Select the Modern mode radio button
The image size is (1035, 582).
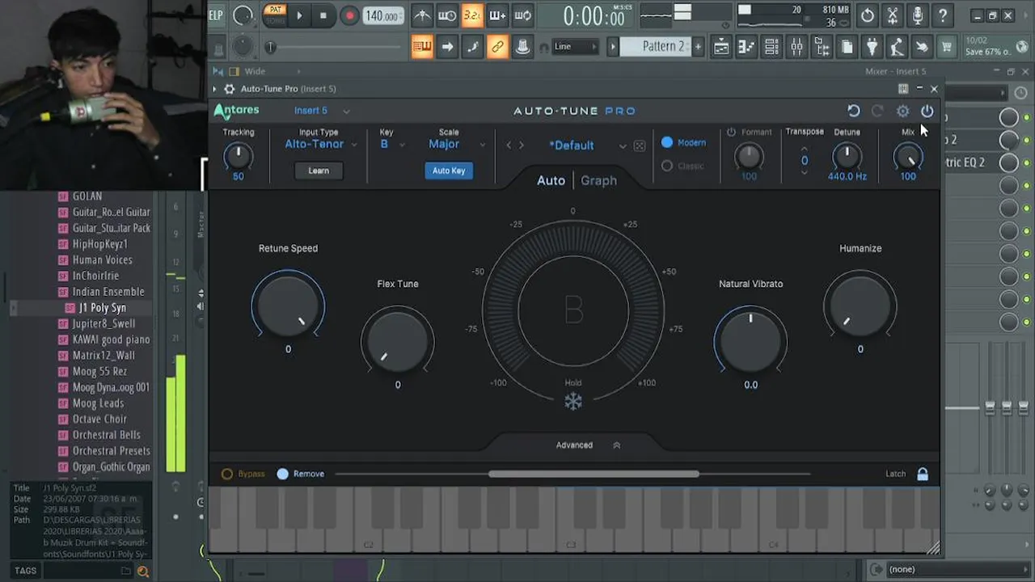coord(667,142)
